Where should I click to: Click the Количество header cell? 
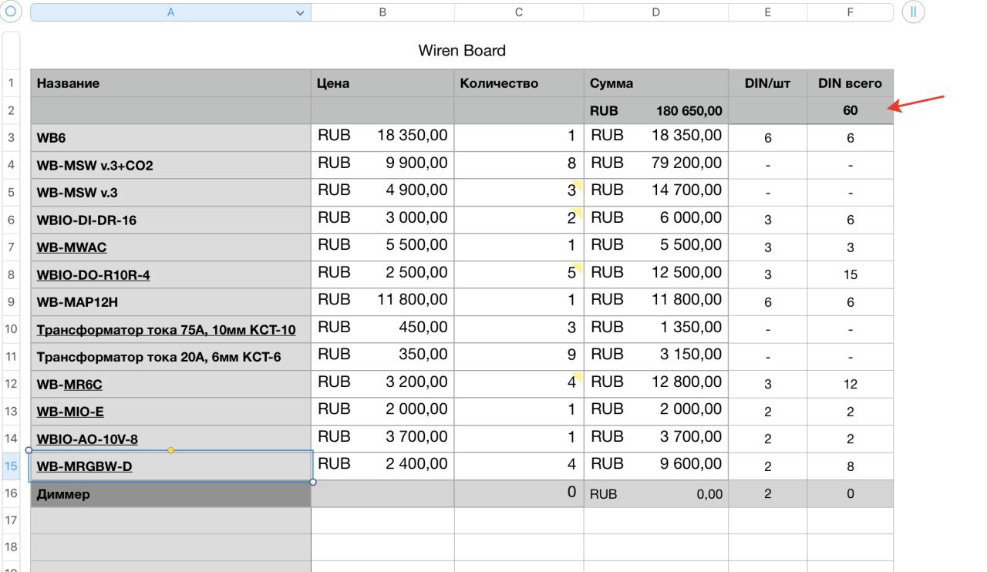[519, 83]
